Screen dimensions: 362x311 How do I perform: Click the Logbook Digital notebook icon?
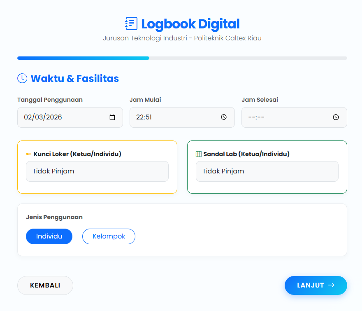tap(131, 23)
